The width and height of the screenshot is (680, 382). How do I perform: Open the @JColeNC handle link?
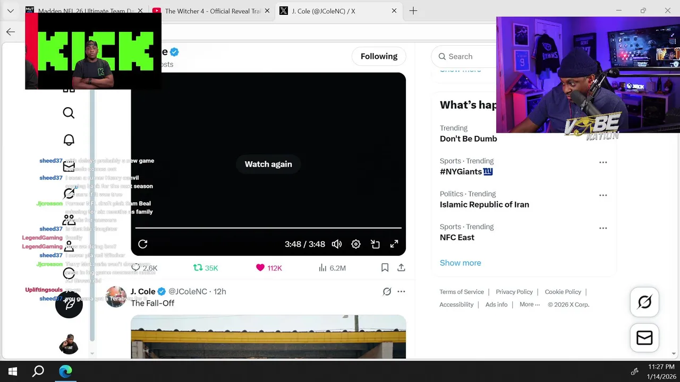pos(188,291)
